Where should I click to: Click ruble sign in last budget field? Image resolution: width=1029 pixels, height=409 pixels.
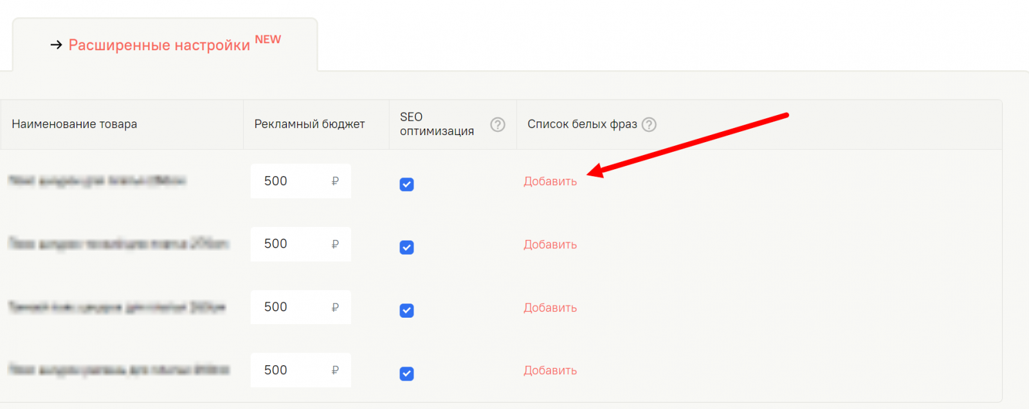(x=335, y=370)
